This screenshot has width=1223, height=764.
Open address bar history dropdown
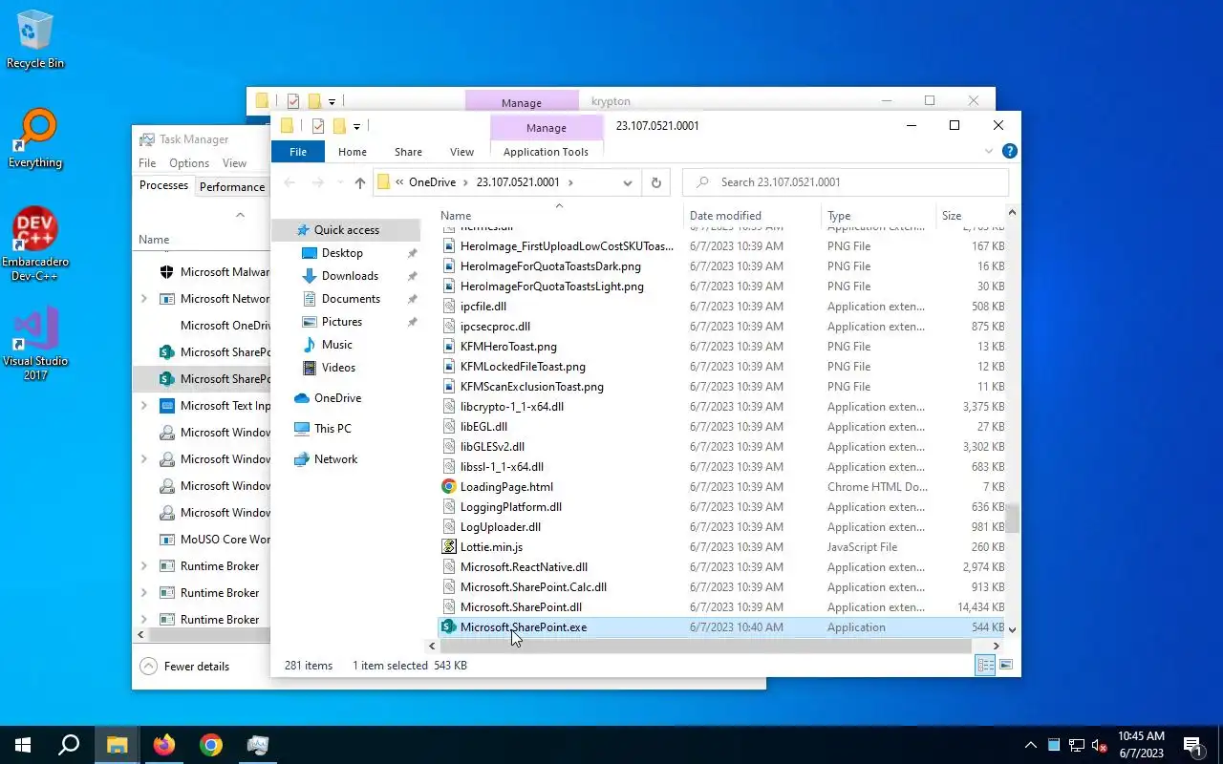(x=627, y=182)
